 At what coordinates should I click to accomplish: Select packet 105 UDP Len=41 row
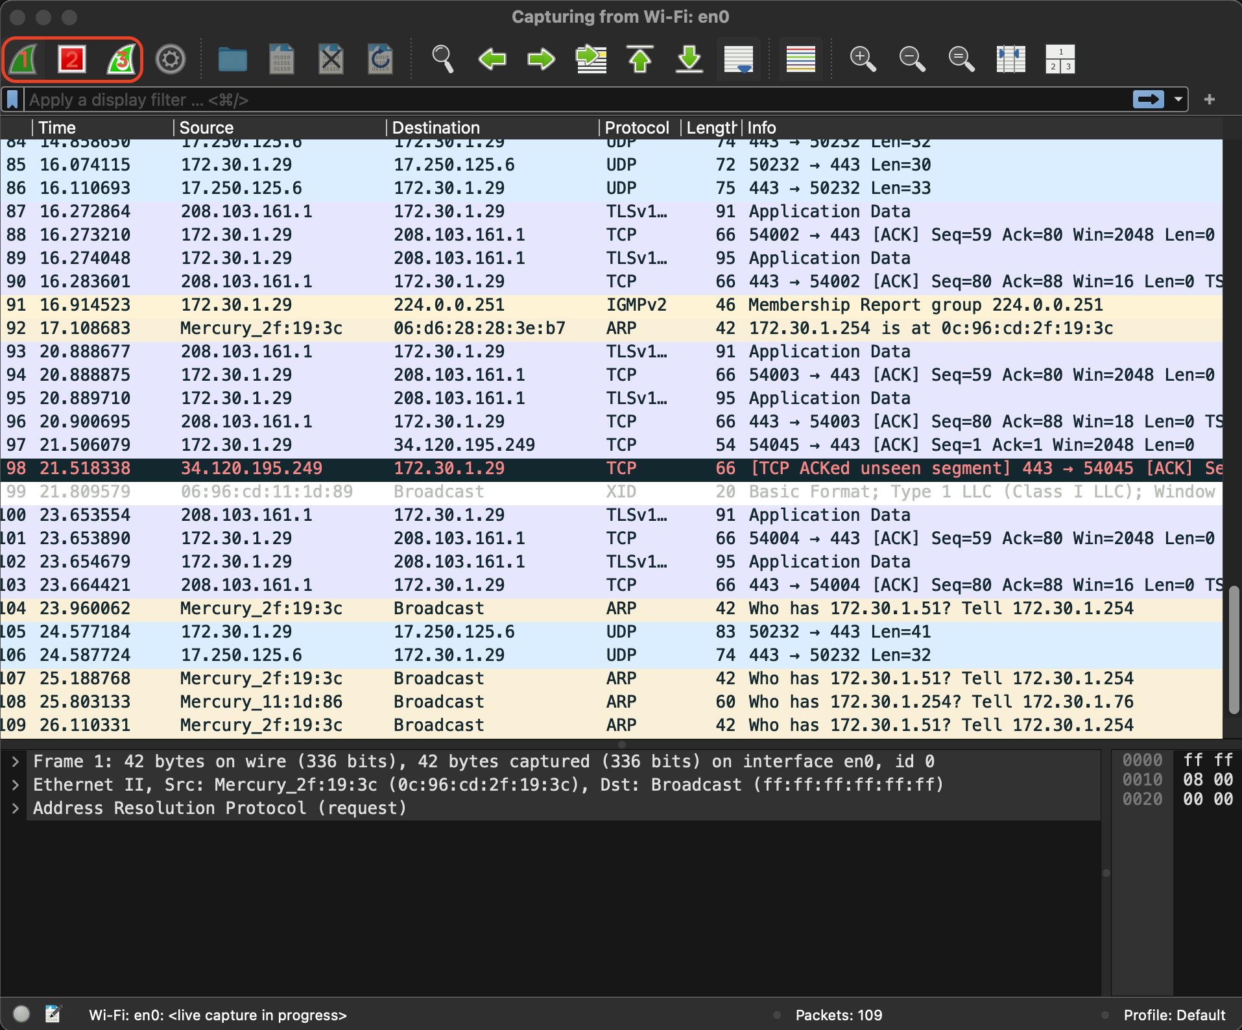pos(611,632)
